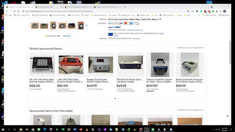Switch to the second browser tab
The width and height of the screenshot is (235, 132).
(49, 7)
